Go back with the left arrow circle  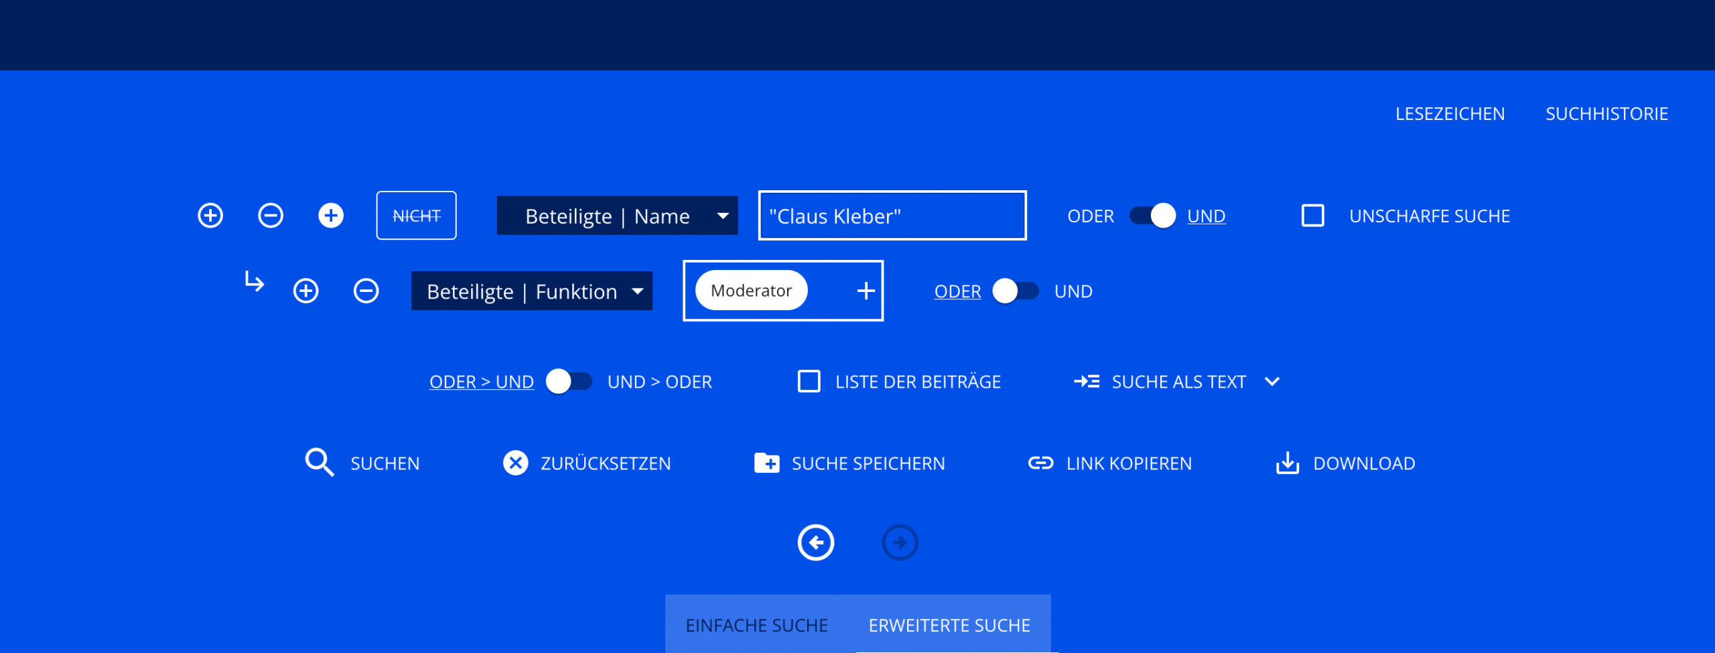click(815, 542)
